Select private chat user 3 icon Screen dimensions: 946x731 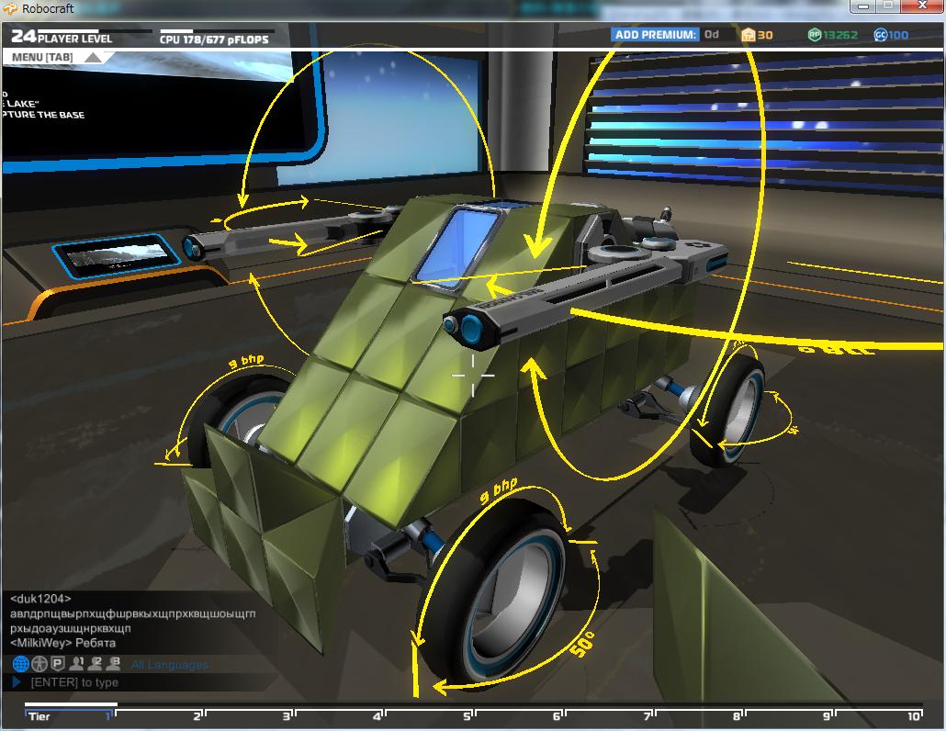click(x=113, y=663)
